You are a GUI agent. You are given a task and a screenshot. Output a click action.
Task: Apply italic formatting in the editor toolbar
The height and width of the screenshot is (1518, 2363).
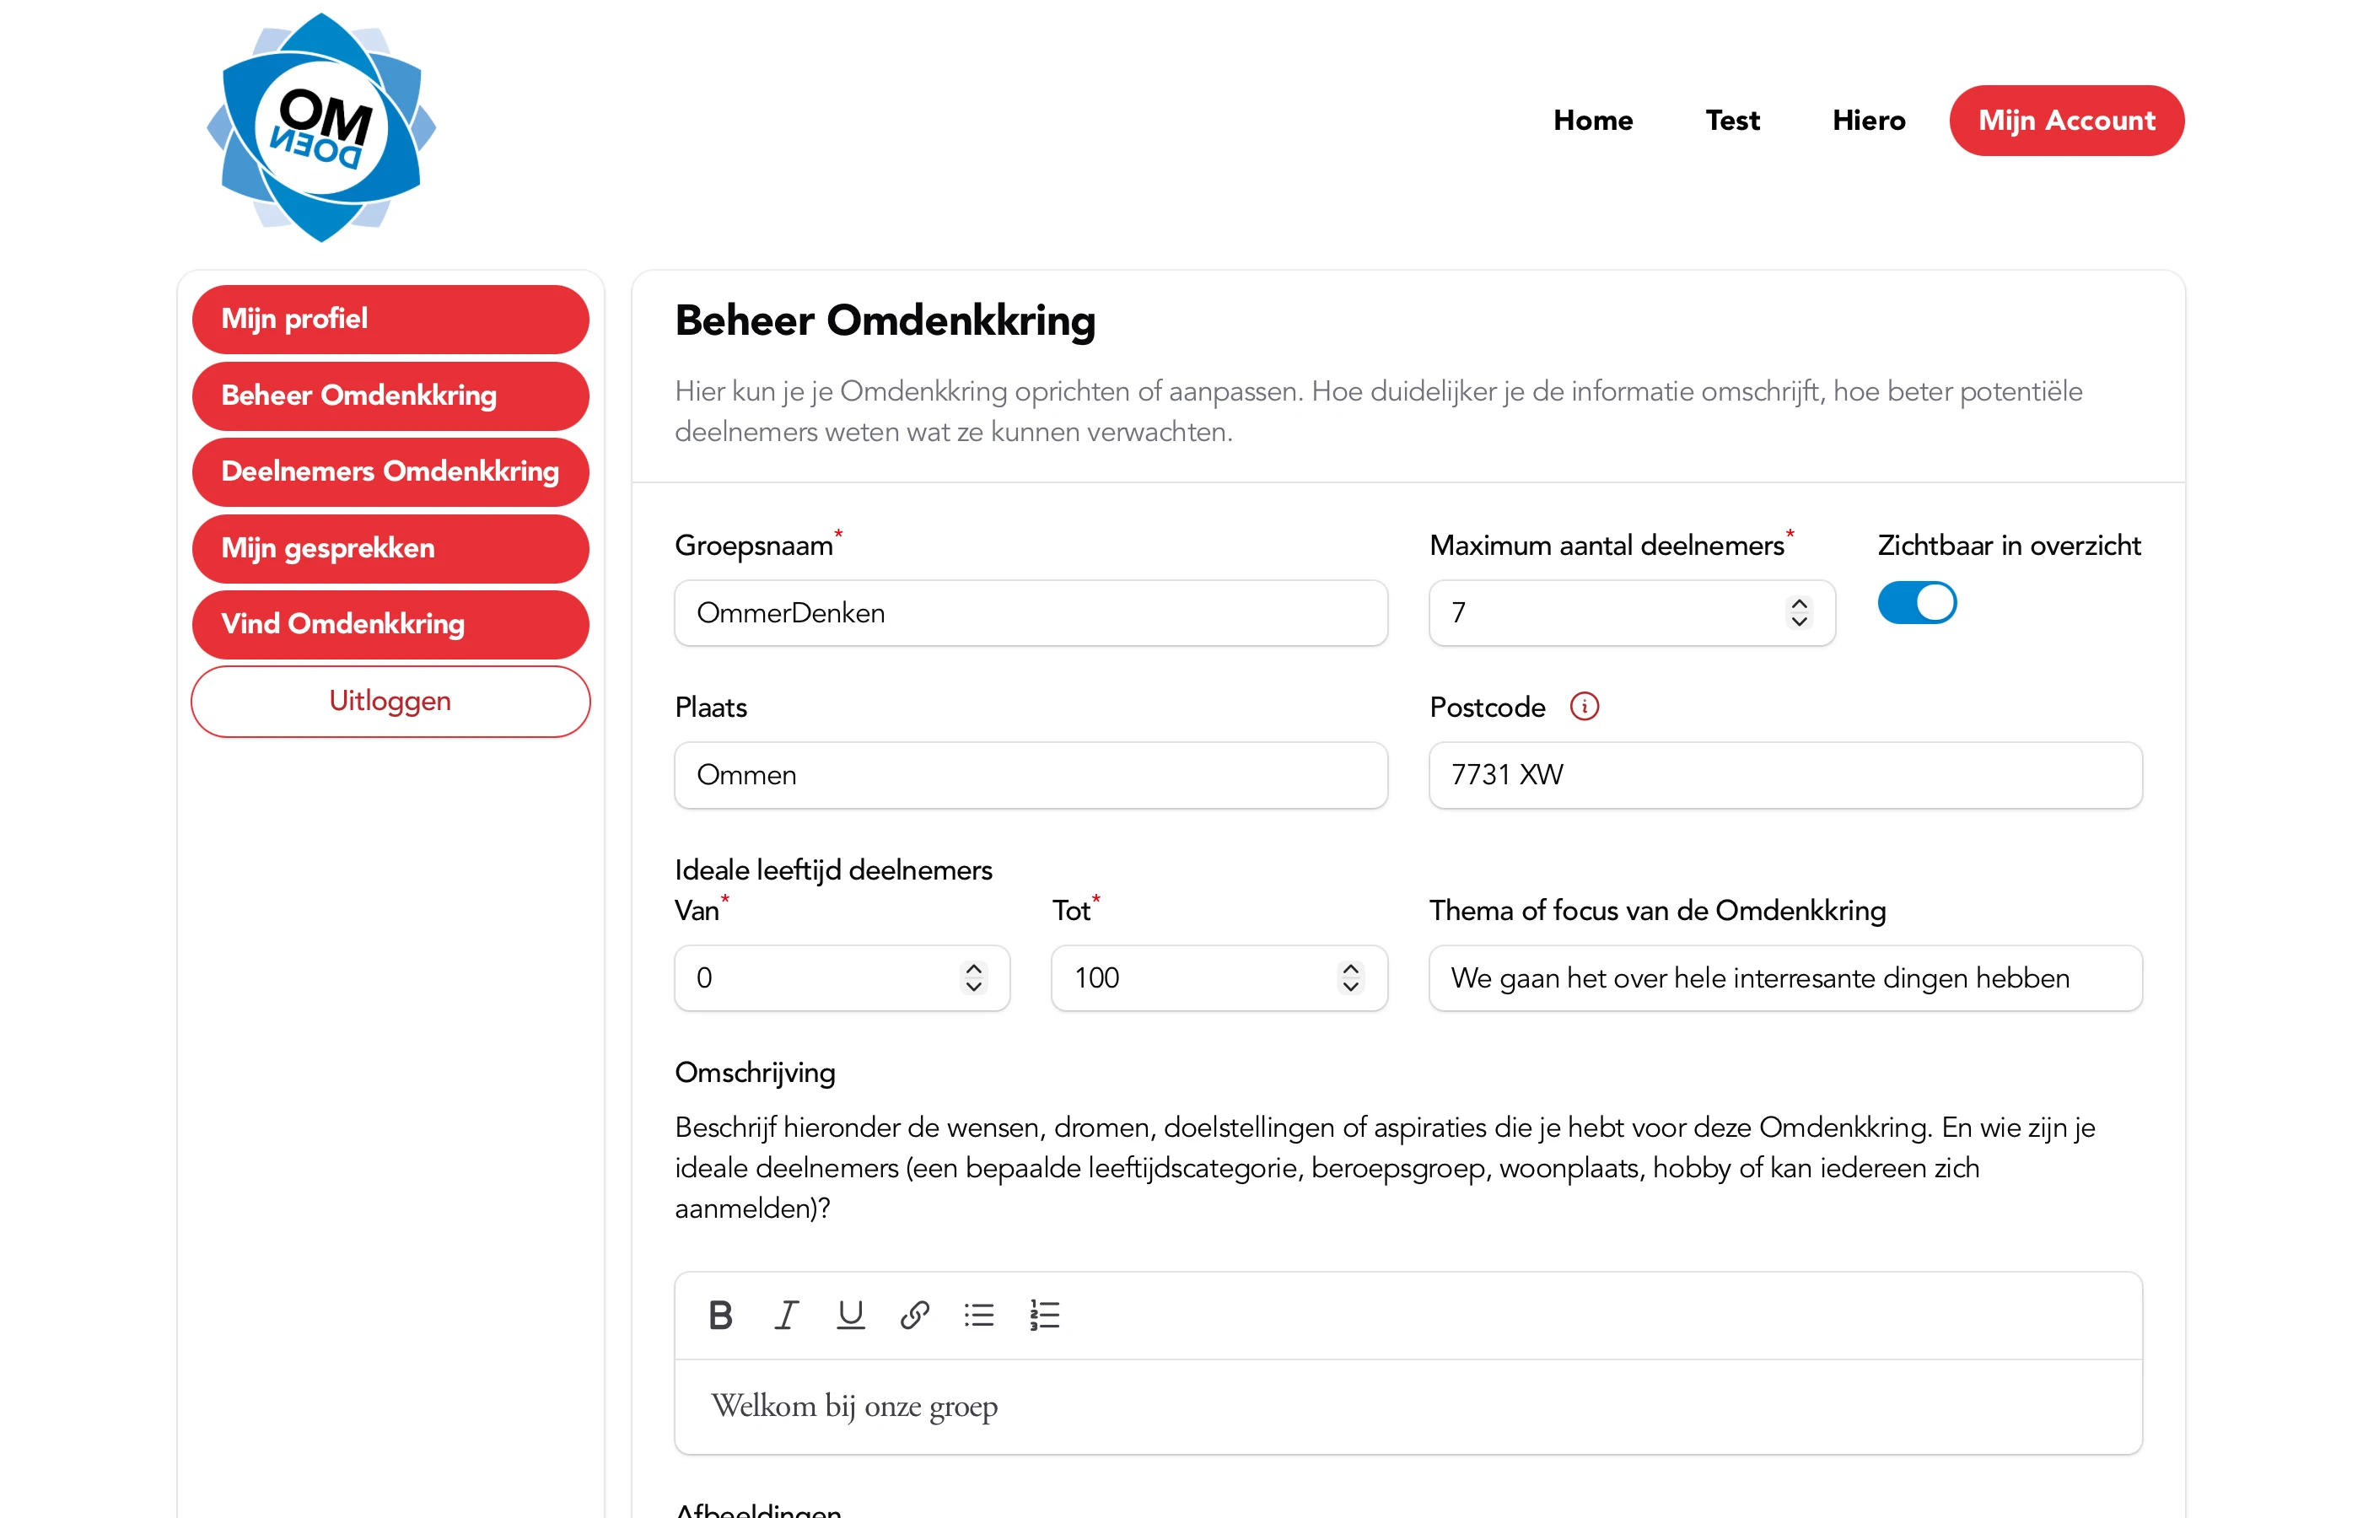pyautogui.click(x=785, y=1315)
